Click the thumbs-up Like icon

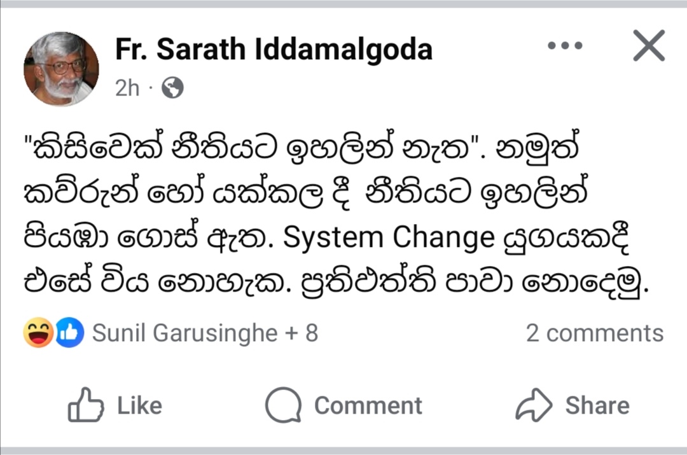tap(86, 405)
